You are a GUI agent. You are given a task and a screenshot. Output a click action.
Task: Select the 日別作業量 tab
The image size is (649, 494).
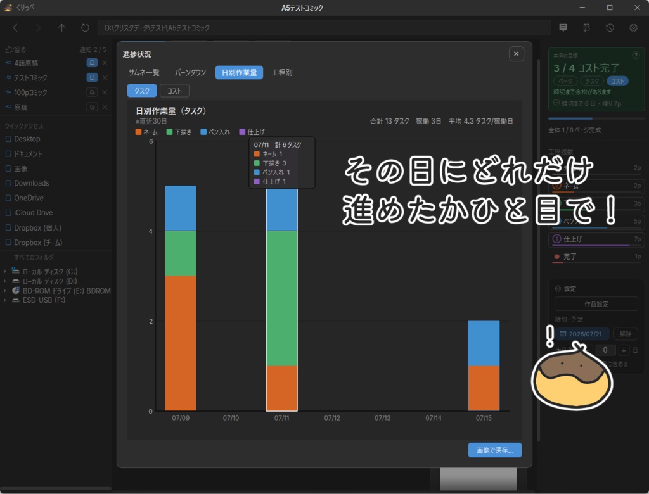239,72
